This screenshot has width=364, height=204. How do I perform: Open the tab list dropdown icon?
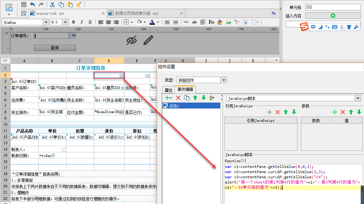[x=274, y=13]
